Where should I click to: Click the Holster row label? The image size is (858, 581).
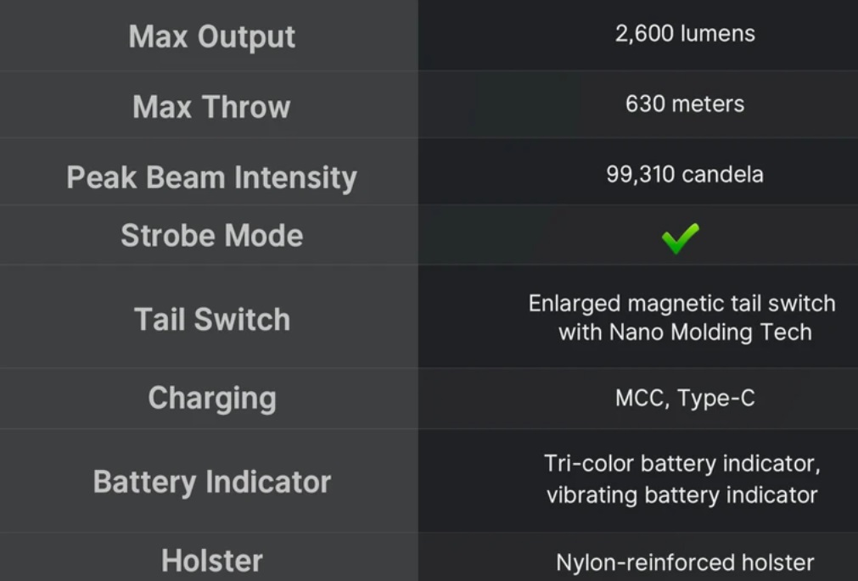click(x=212, y=561)
